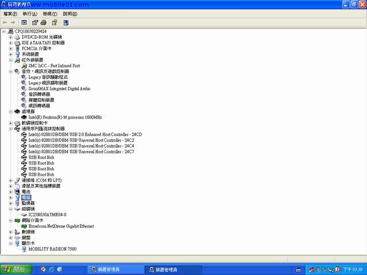Launch Internet Explorer from quick launch

coord(52,269)
